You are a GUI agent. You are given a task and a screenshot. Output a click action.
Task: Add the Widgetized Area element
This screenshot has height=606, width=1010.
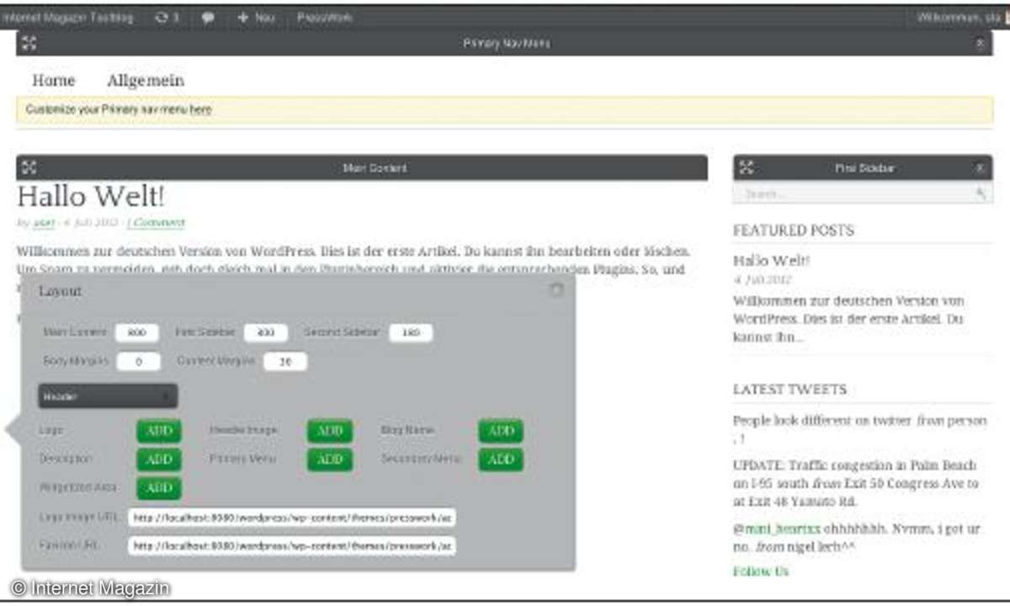(159, 488)
